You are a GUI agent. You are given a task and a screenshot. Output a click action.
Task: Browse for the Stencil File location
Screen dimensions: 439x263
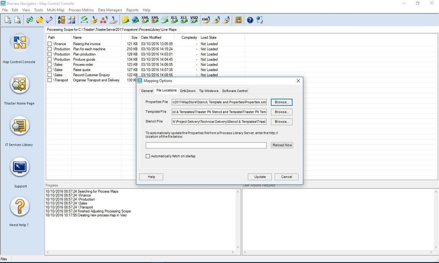click(281, 121)
